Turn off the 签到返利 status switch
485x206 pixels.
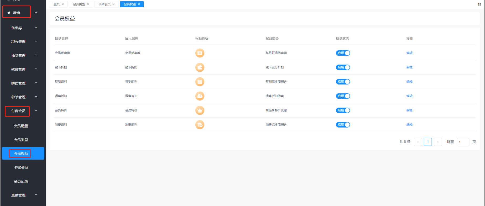click(343, 82)
